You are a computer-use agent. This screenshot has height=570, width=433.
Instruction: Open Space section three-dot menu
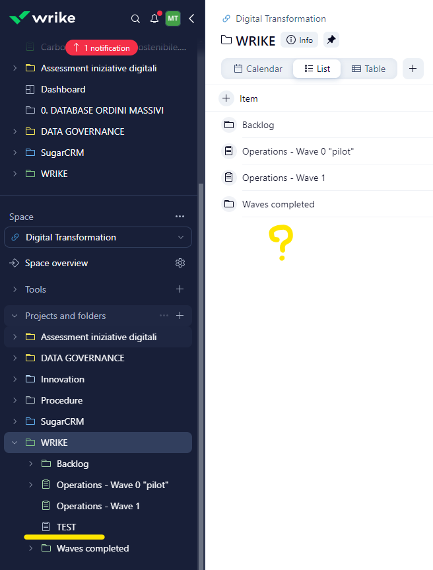(x=180, y=217)
